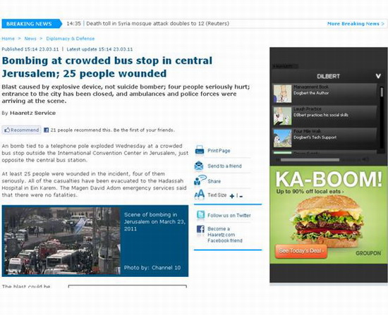This screenshot has width=388, height=315.
Task: Click the Dilbert widget progress slider
Action: point(310,160)
